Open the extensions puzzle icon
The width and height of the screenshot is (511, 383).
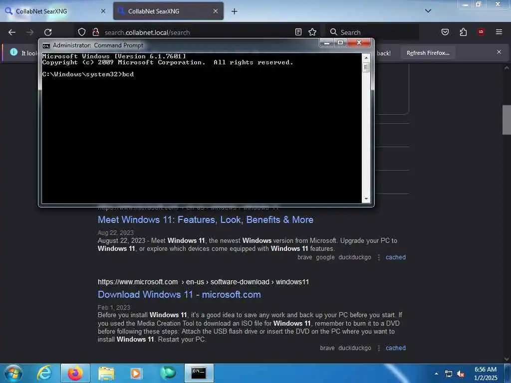point(463,32)
